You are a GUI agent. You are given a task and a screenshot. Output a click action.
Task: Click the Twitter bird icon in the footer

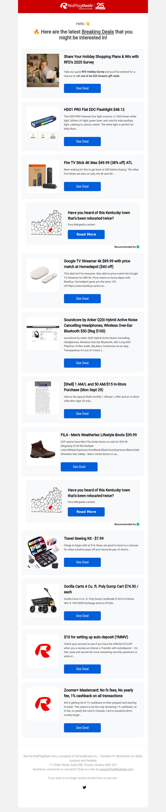pyautogui.click(x=84, y=787)
